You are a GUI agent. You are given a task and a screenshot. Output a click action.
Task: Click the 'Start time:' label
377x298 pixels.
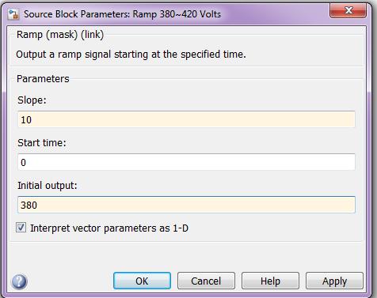pyautogui.click(x=42, y=143)
